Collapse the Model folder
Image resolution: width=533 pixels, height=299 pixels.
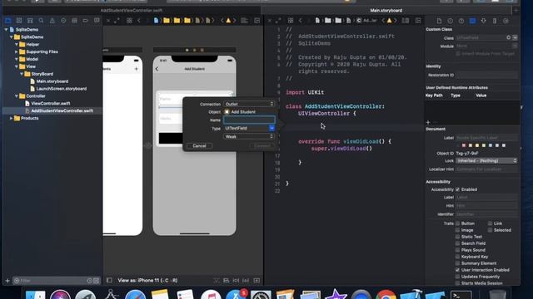click(x=17, y=59)
